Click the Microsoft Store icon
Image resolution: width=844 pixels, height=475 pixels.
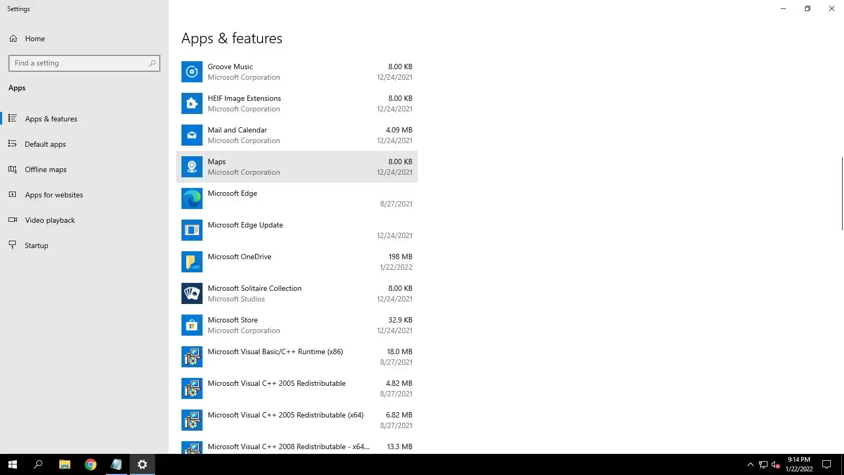tap(192, 325)
